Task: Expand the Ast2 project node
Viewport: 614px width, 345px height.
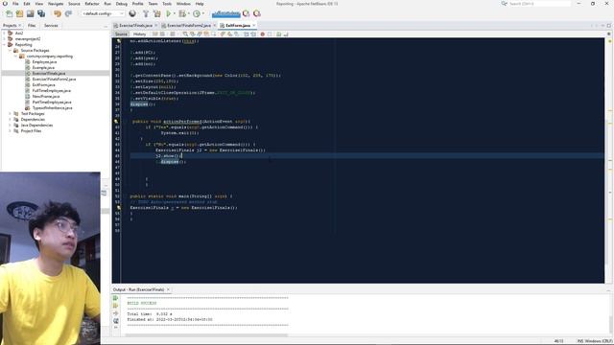Action: pyautogui.click(x=4, y=34)
